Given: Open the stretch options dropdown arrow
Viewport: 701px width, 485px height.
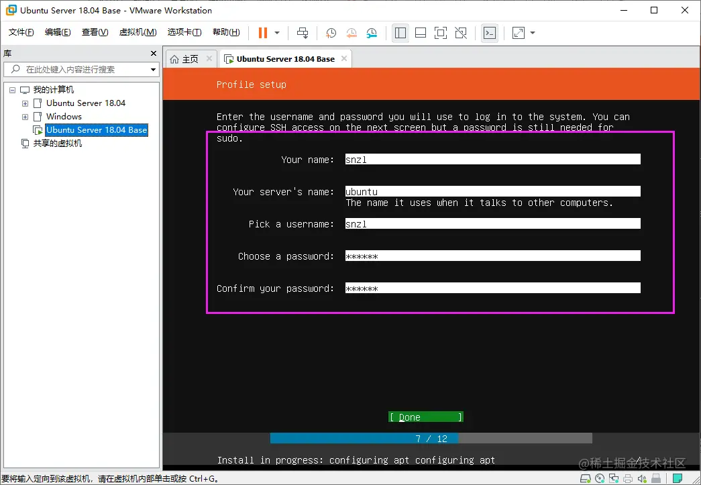Looking at the screenshot, I should 533,33.
